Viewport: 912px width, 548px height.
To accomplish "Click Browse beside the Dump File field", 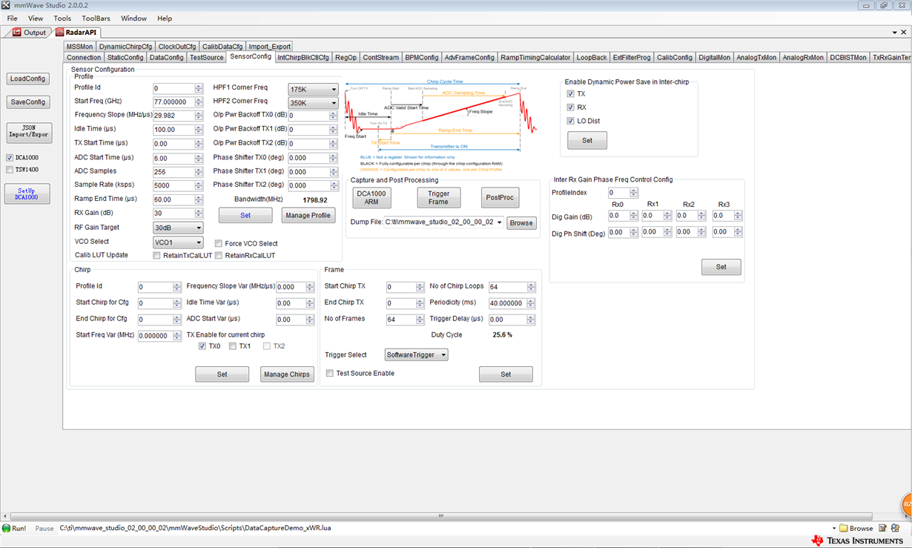I will click(x=521, y=222).
